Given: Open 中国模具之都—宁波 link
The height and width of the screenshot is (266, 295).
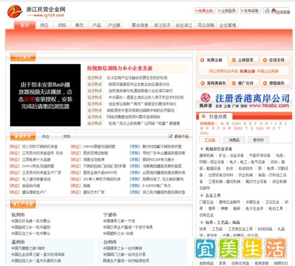Looking at the screenshot, I should pyautogui.click(x=119, y=221).
